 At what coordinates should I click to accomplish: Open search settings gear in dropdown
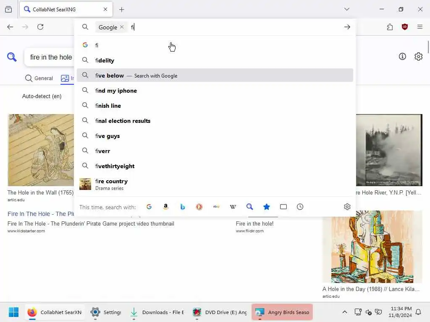coord(347,207)
